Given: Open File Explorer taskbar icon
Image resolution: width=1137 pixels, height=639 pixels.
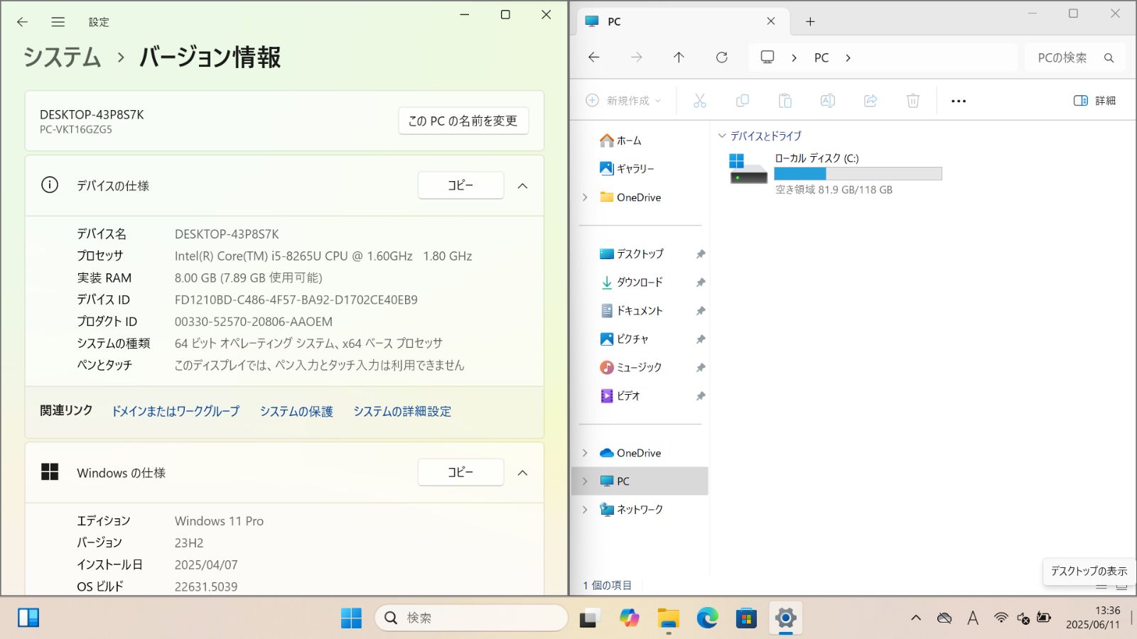Looking at the screenshot, I should pos(669,618).
